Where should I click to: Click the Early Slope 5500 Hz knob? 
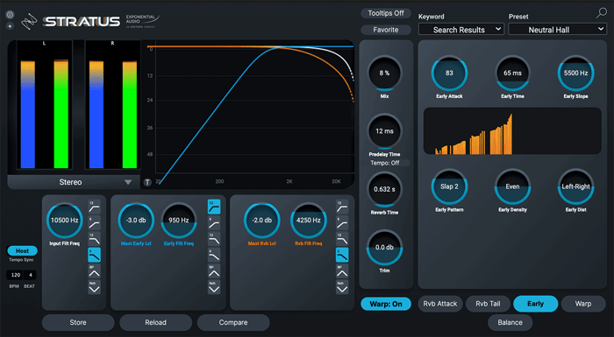tap(576, 74)
